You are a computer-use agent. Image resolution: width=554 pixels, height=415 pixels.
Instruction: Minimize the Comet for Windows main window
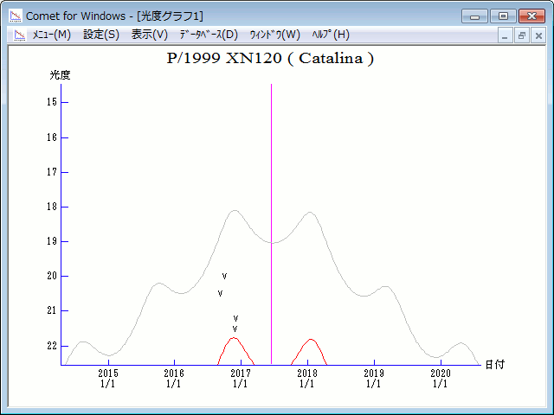(x=474, y=16)
